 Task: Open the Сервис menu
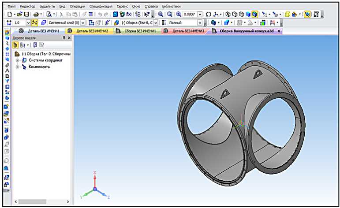tap(122, 6)
